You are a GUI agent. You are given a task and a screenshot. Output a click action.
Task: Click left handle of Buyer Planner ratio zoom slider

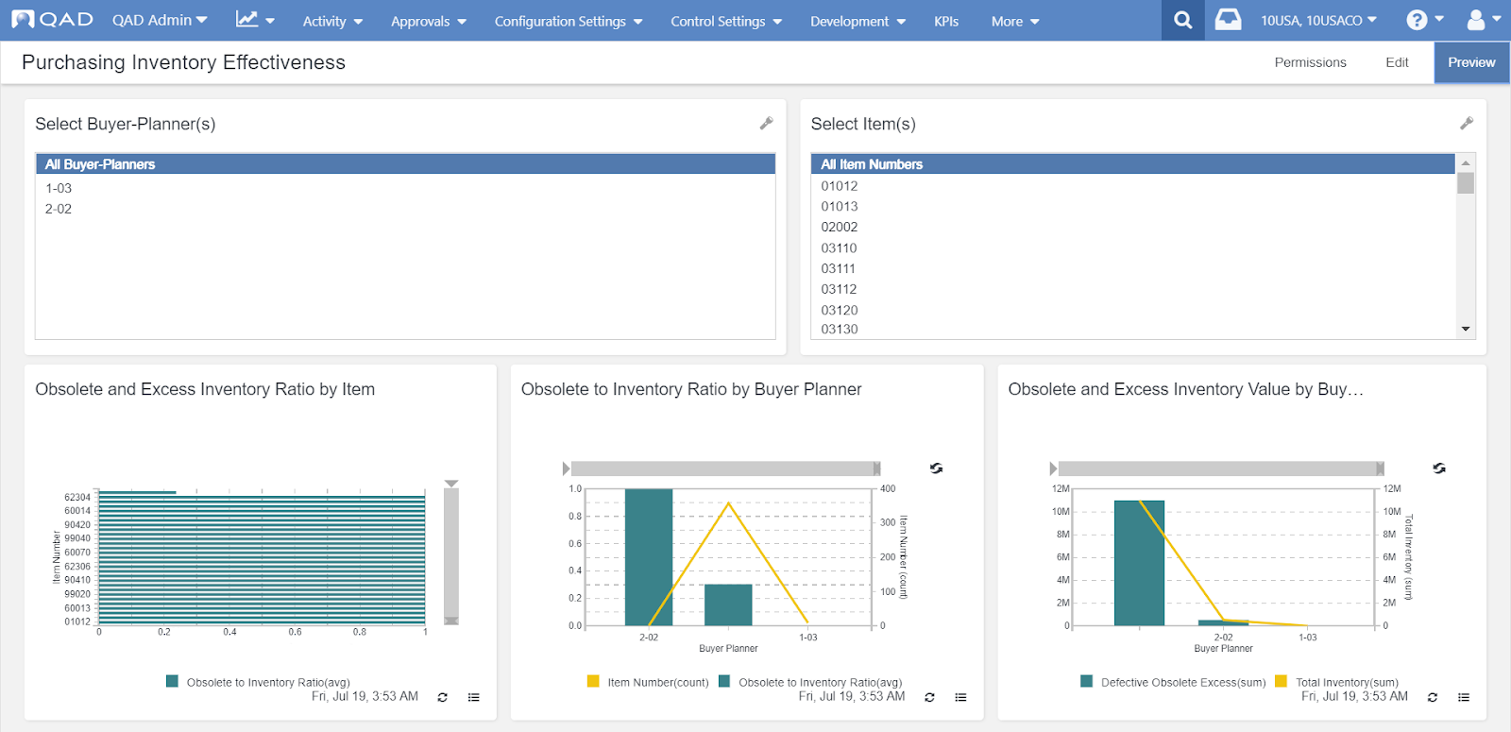(x=567, y=468)
